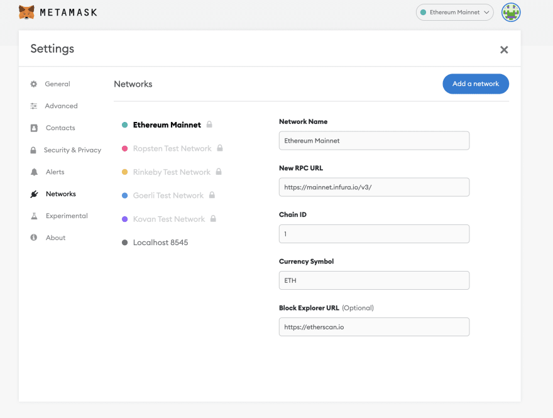Click lock icon beside Kovan Test Network

click(213, 218)
